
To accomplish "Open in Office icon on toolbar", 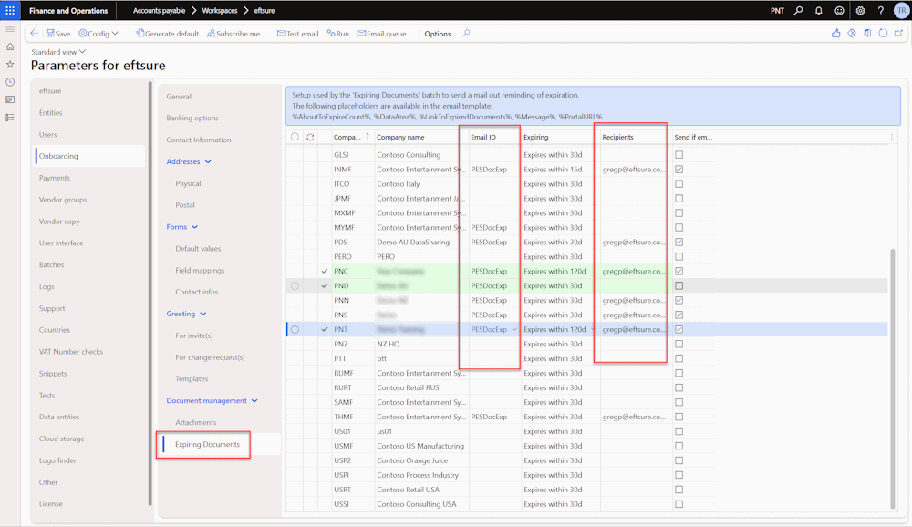I will tap(867, 33).
